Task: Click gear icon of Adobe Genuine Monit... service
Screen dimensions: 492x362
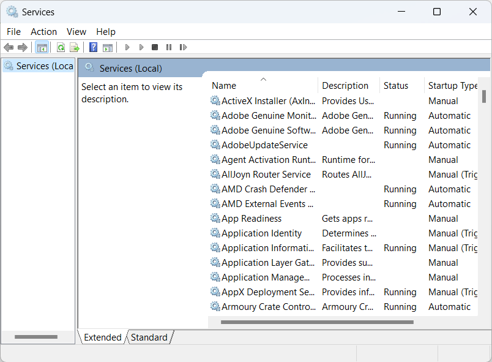Action: 215,115
